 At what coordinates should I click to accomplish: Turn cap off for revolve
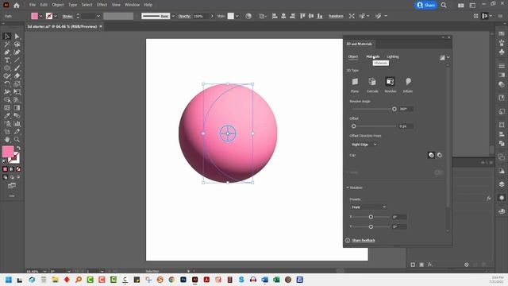click(440, 155)
